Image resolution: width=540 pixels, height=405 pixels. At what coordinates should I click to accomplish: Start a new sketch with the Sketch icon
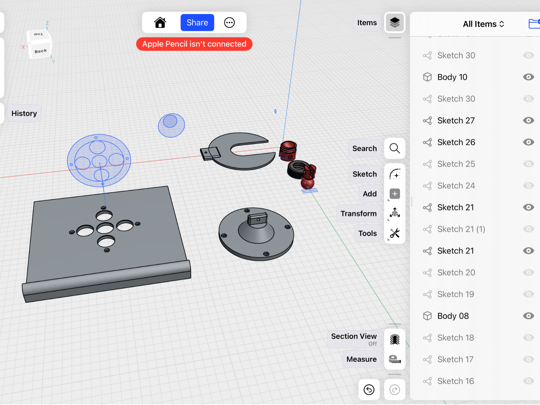395,174
